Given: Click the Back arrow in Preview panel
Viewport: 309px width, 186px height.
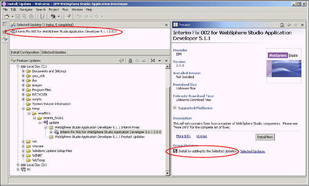Looking at the screenshot, I should tap(289, 25).
